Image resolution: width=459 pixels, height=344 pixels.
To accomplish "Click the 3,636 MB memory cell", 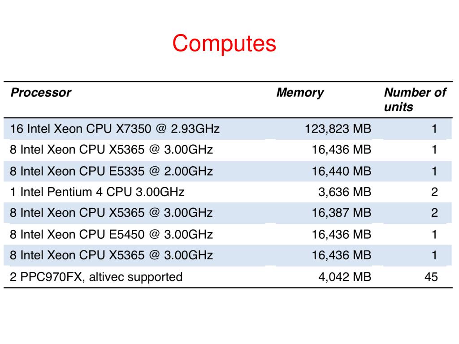I will (345, 192).
